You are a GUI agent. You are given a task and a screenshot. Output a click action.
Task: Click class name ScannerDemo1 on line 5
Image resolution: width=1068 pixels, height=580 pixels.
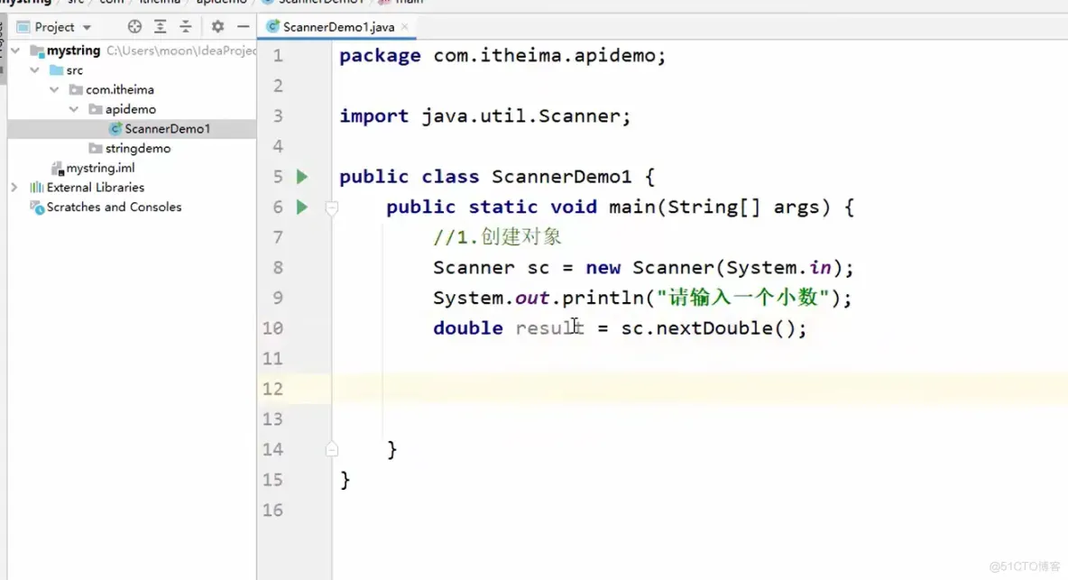(561, 177)
